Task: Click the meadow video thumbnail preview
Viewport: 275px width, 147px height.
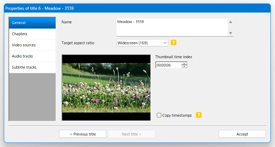Action: [x=106, y=88]
